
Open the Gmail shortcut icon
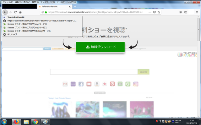click(x=65, y=84)
